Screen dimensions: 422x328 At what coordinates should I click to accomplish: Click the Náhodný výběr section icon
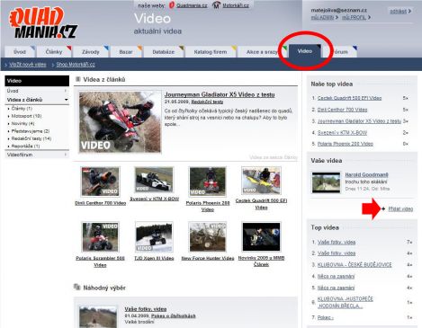[77, 288]
